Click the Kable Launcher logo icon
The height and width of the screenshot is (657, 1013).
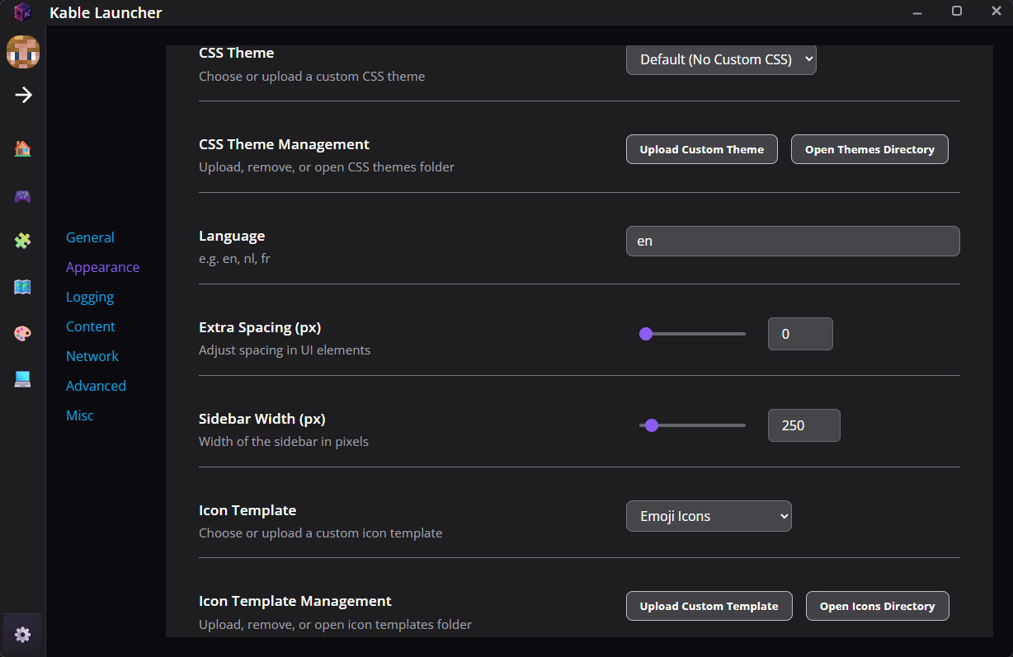22,12
